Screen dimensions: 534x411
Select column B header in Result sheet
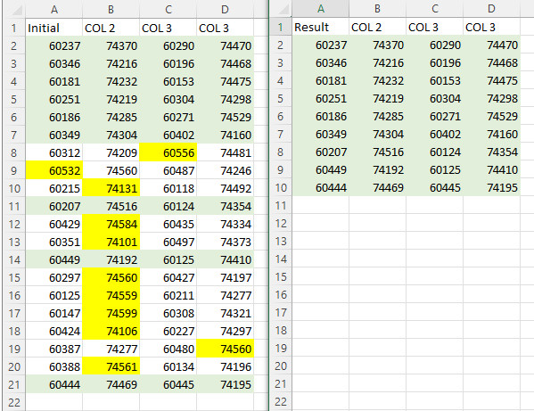377,9
